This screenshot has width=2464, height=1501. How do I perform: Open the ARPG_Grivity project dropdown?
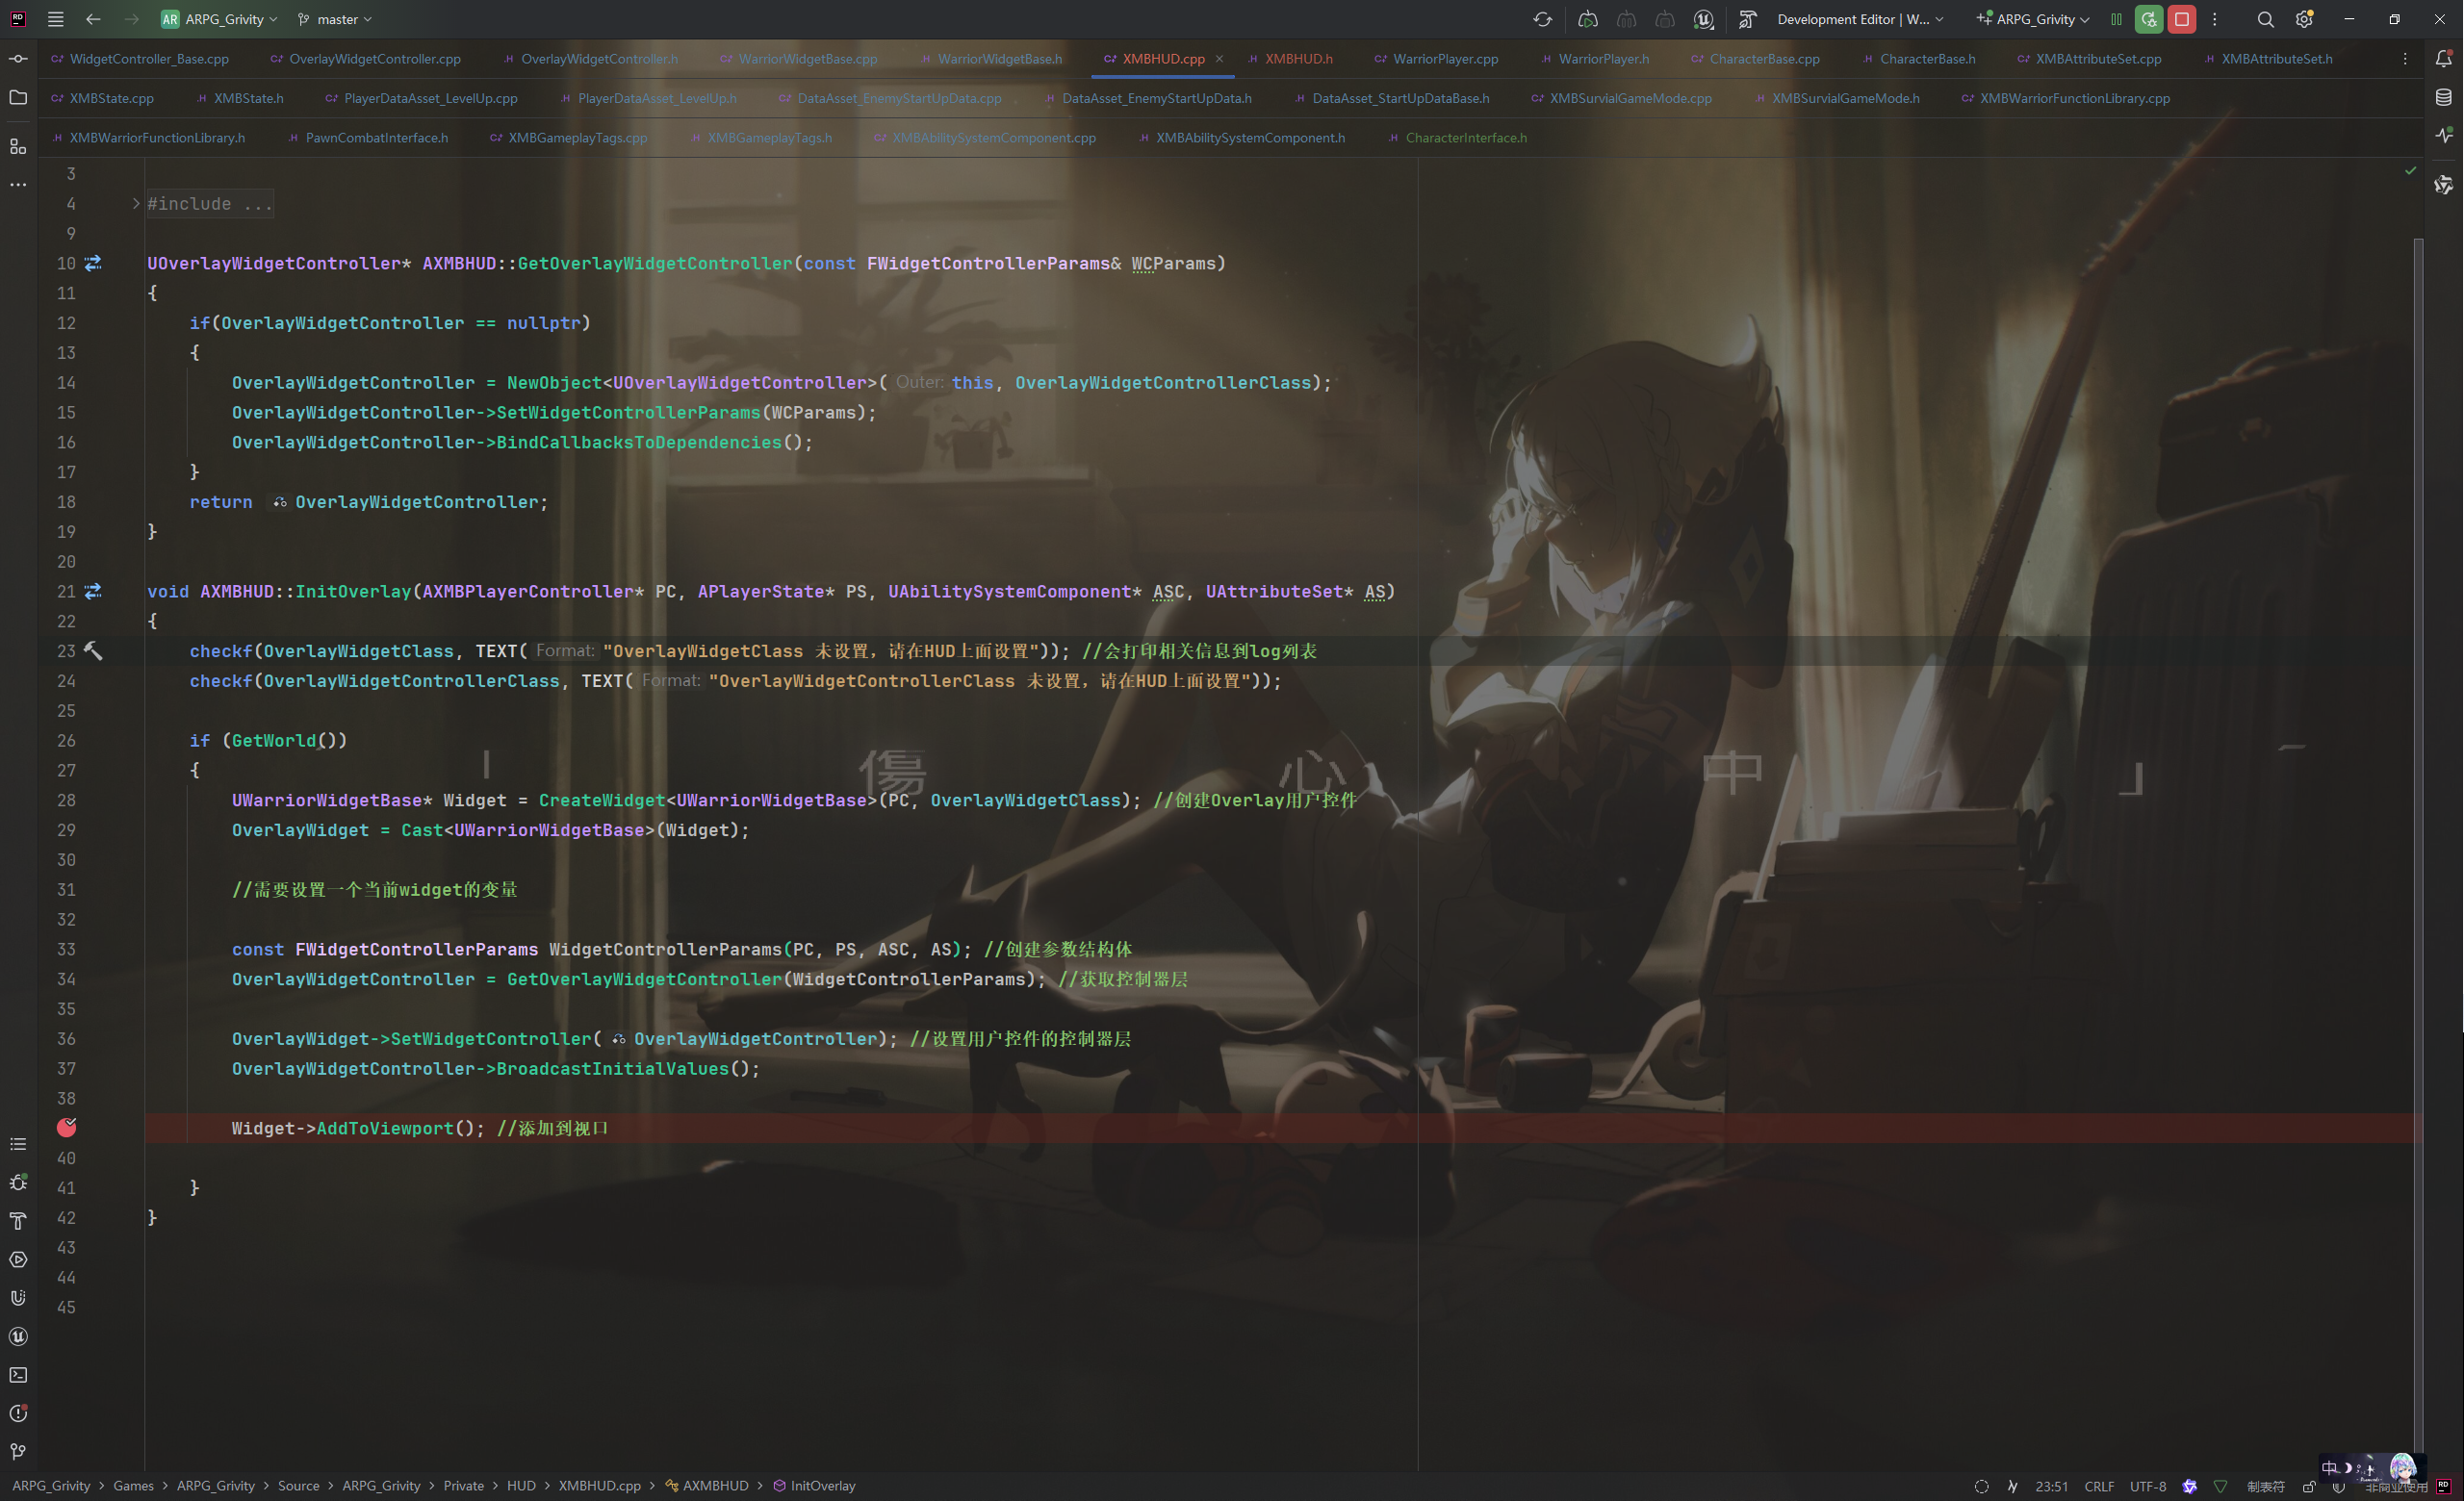(x=219, y=19)
